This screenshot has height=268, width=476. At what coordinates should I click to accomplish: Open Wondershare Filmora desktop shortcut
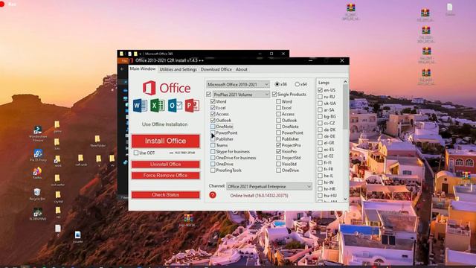click(38, 134)
